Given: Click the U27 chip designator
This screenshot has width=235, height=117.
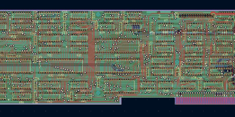Looking at the screenshot, I should [x=225, y=43].
